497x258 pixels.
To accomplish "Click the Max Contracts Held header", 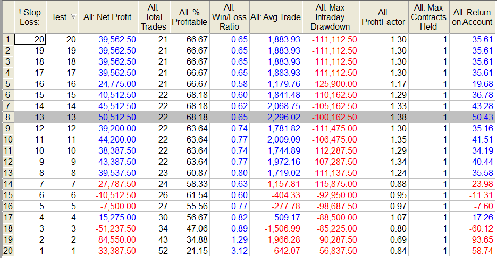I will click(428, 17).
